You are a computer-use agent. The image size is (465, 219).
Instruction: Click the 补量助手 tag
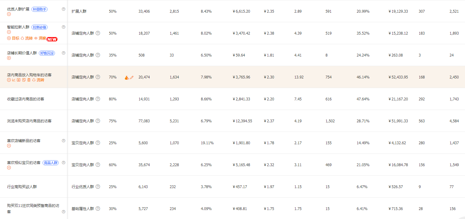pyautogui.click(x=39, y=9)
